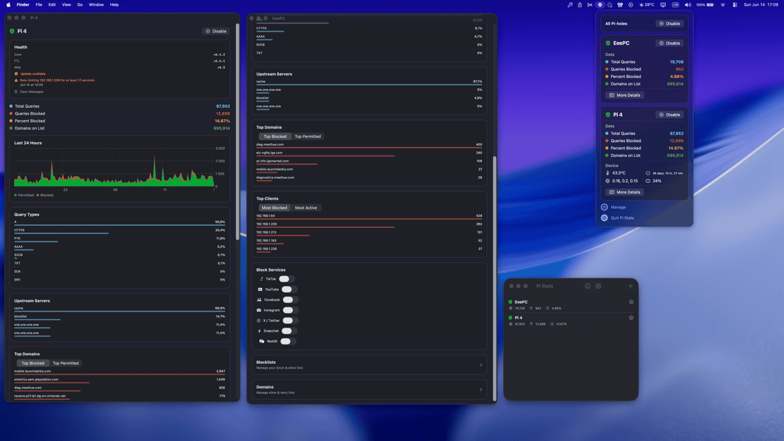Click the EeePC window vertical scrollbar
Screen dimensions: 784x441
click(x=494, y=279)
